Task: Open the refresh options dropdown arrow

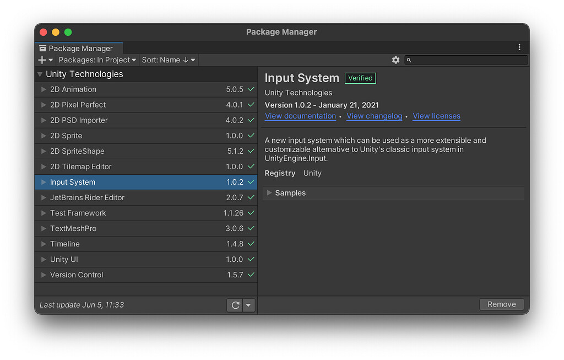Action: coord(248,304)
